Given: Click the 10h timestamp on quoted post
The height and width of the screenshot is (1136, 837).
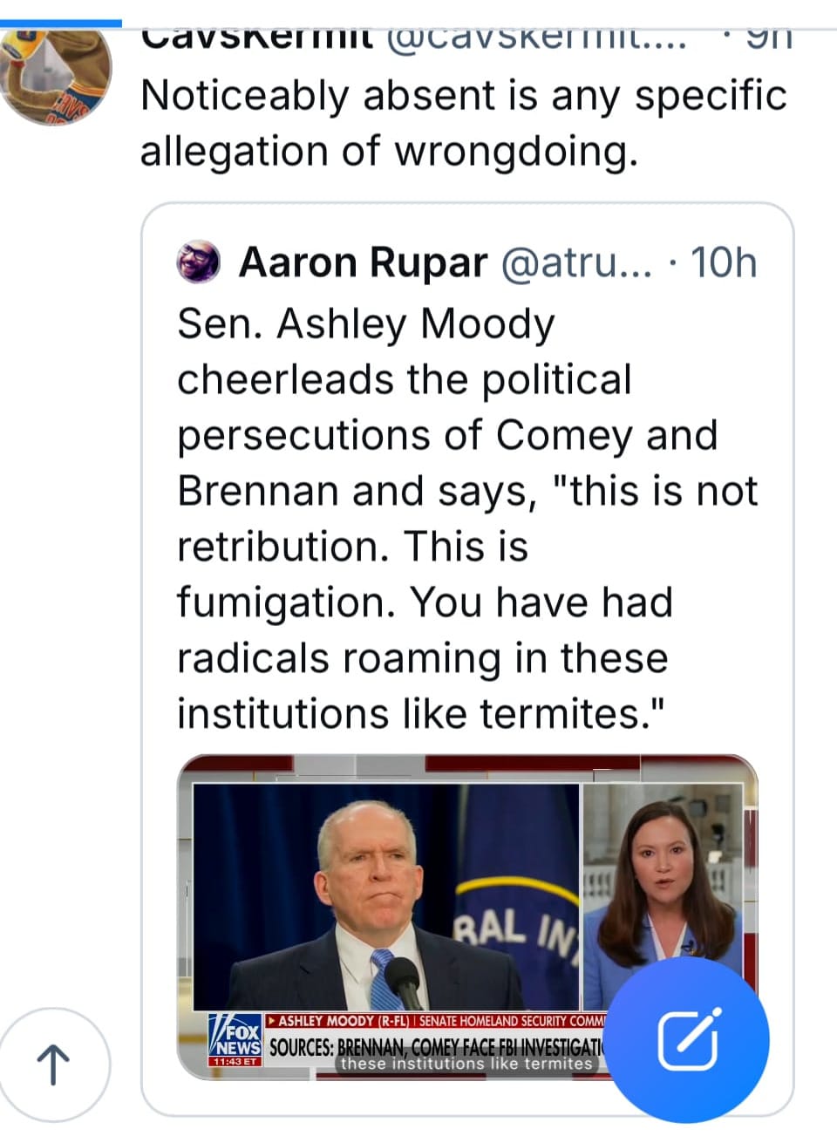Looking at the screenshot, I should click(724, 262).
